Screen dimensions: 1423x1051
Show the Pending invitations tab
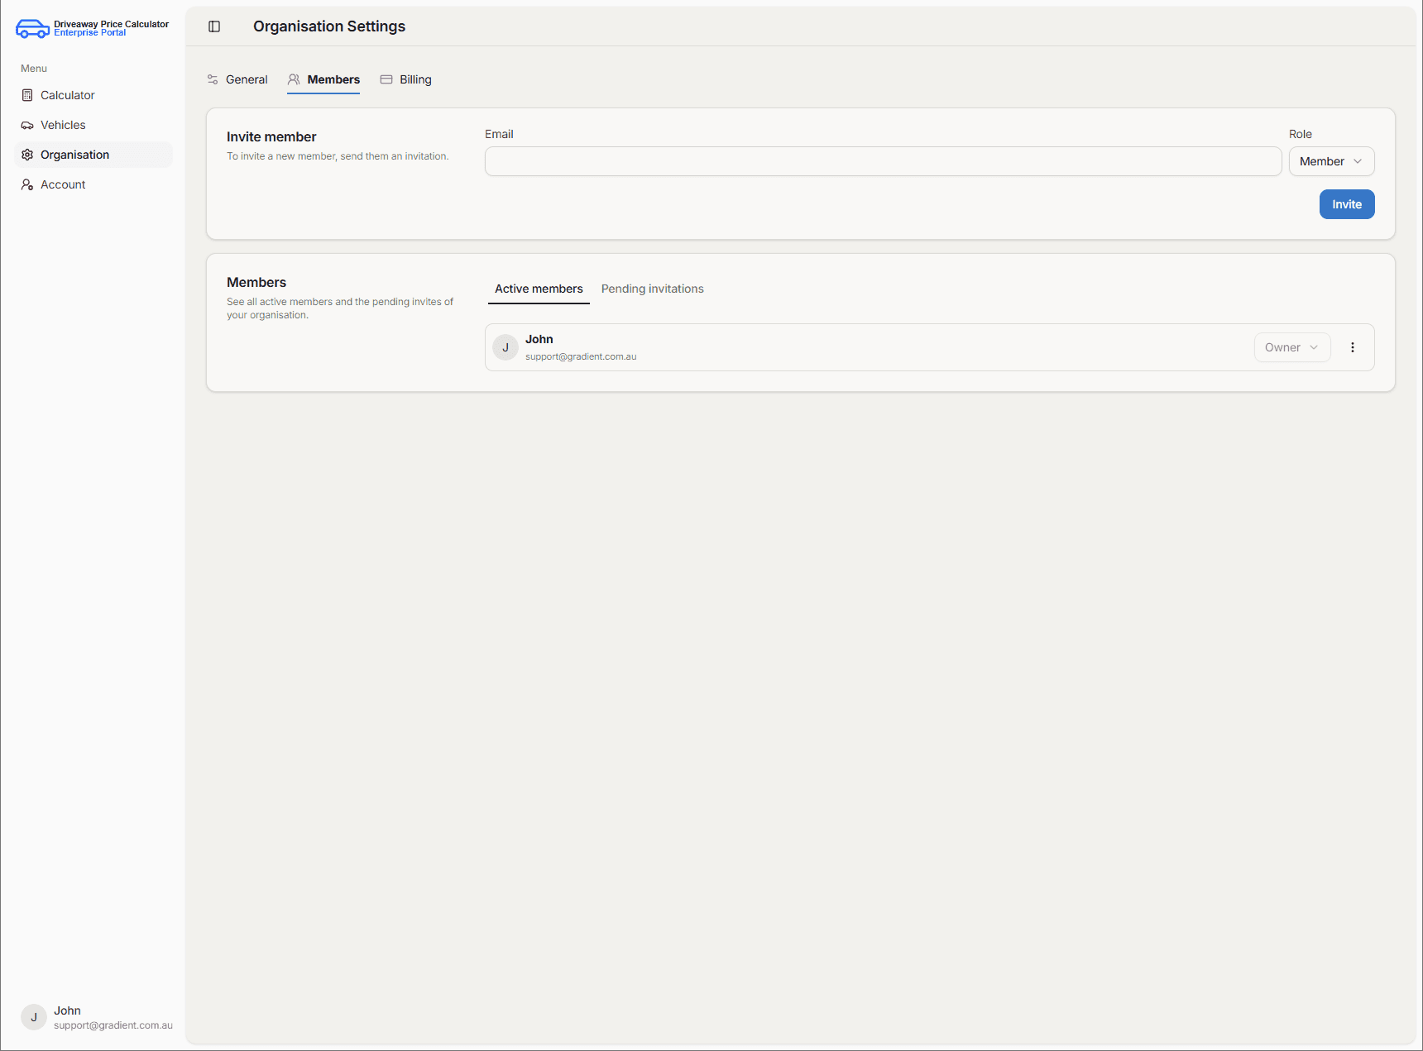point(652,289)
